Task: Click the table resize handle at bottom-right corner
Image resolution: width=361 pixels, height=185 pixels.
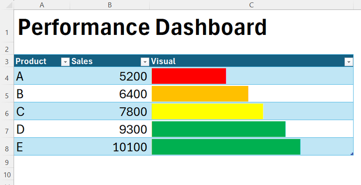Action: tap(352, 154)
